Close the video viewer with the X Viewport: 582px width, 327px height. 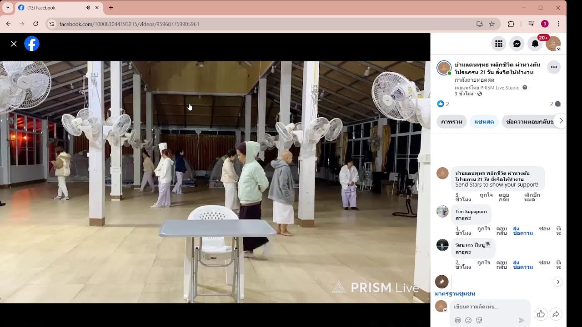14,44
